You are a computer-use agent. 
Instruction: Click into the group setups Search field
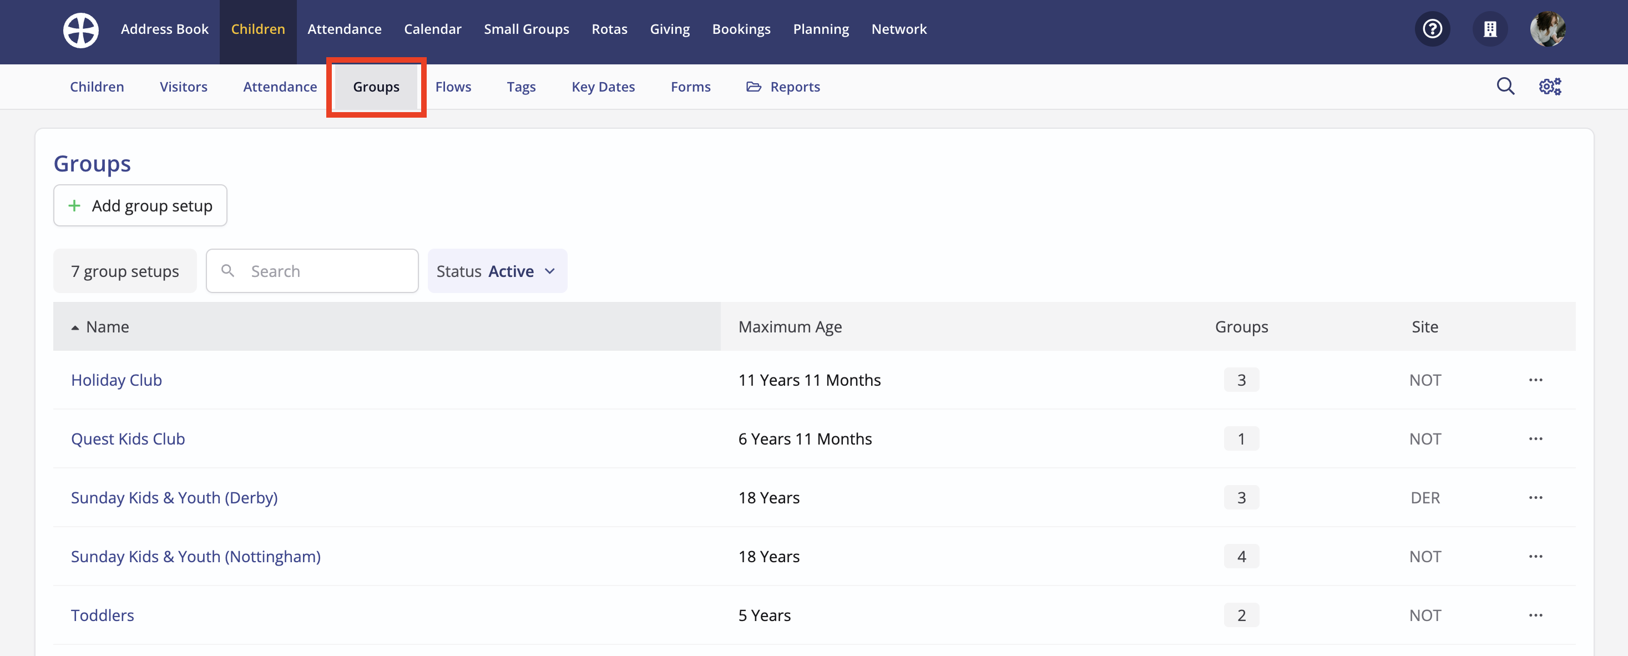pos(322,271)
